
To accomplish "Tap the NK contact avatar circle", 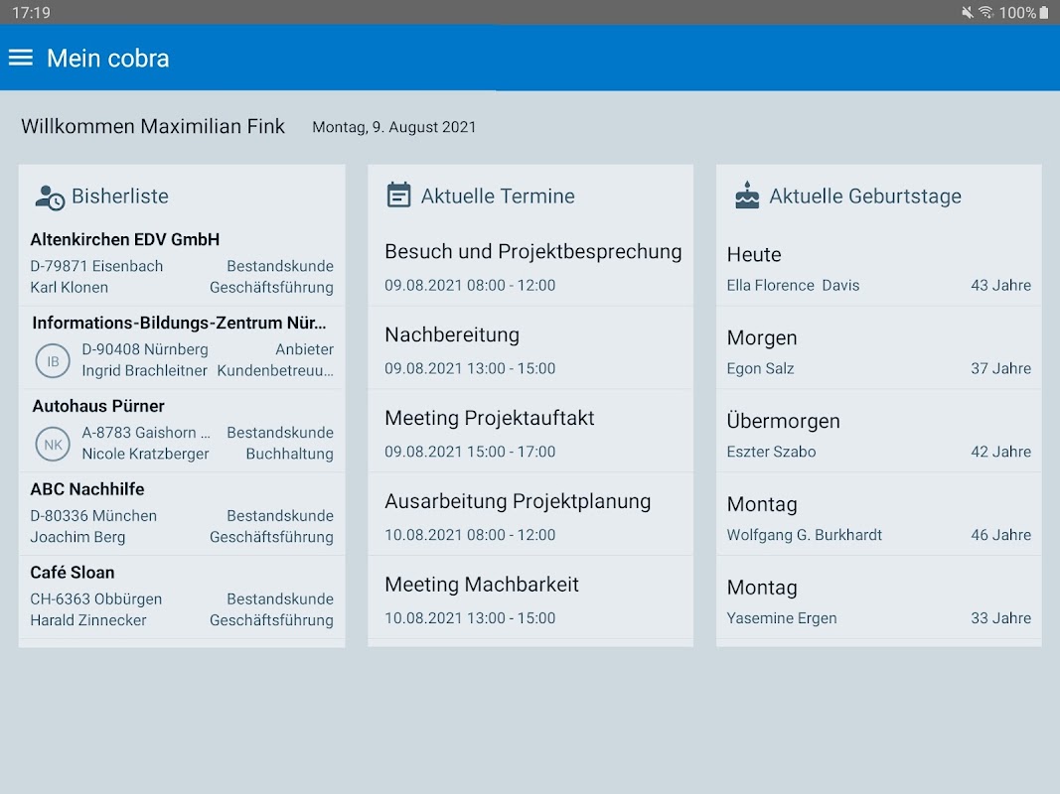I will point(53,445).
